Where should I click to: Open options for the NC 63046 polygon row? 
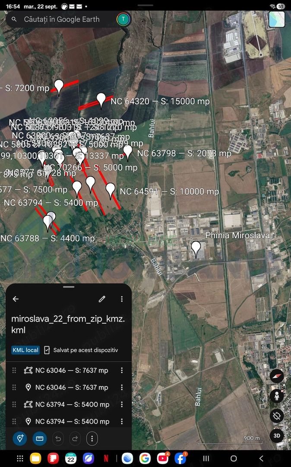(122, 370)
